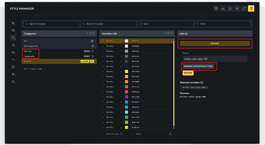265x145 pixels.
Task: Click the #2196f3 value text
Action: pyautogui.click(x=136, y=102)
